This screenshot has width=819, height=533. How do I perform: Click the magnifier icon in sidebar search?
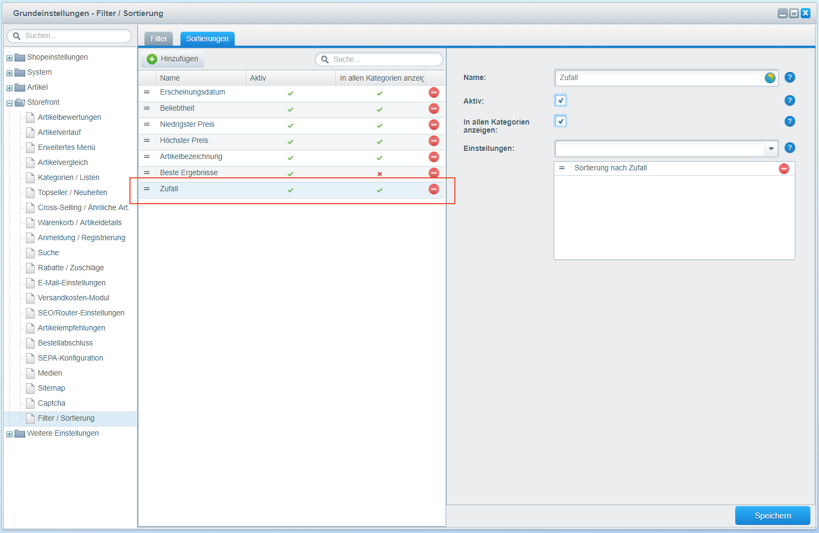point(17,36)
